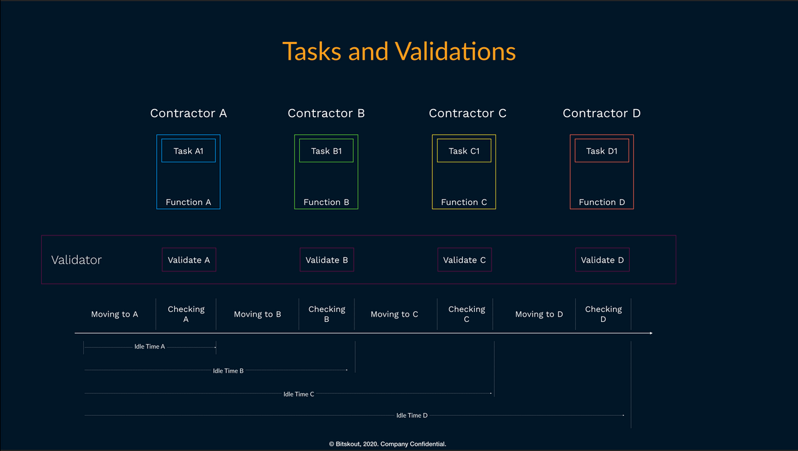798x451 pixels.
Task: Click the Validate C box
Action: pos(464,259)
